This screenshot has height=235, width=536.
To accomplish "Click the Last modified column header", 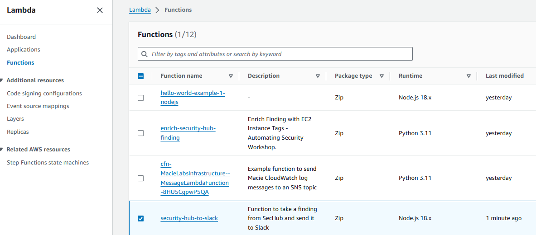I will tap(505, 76).
